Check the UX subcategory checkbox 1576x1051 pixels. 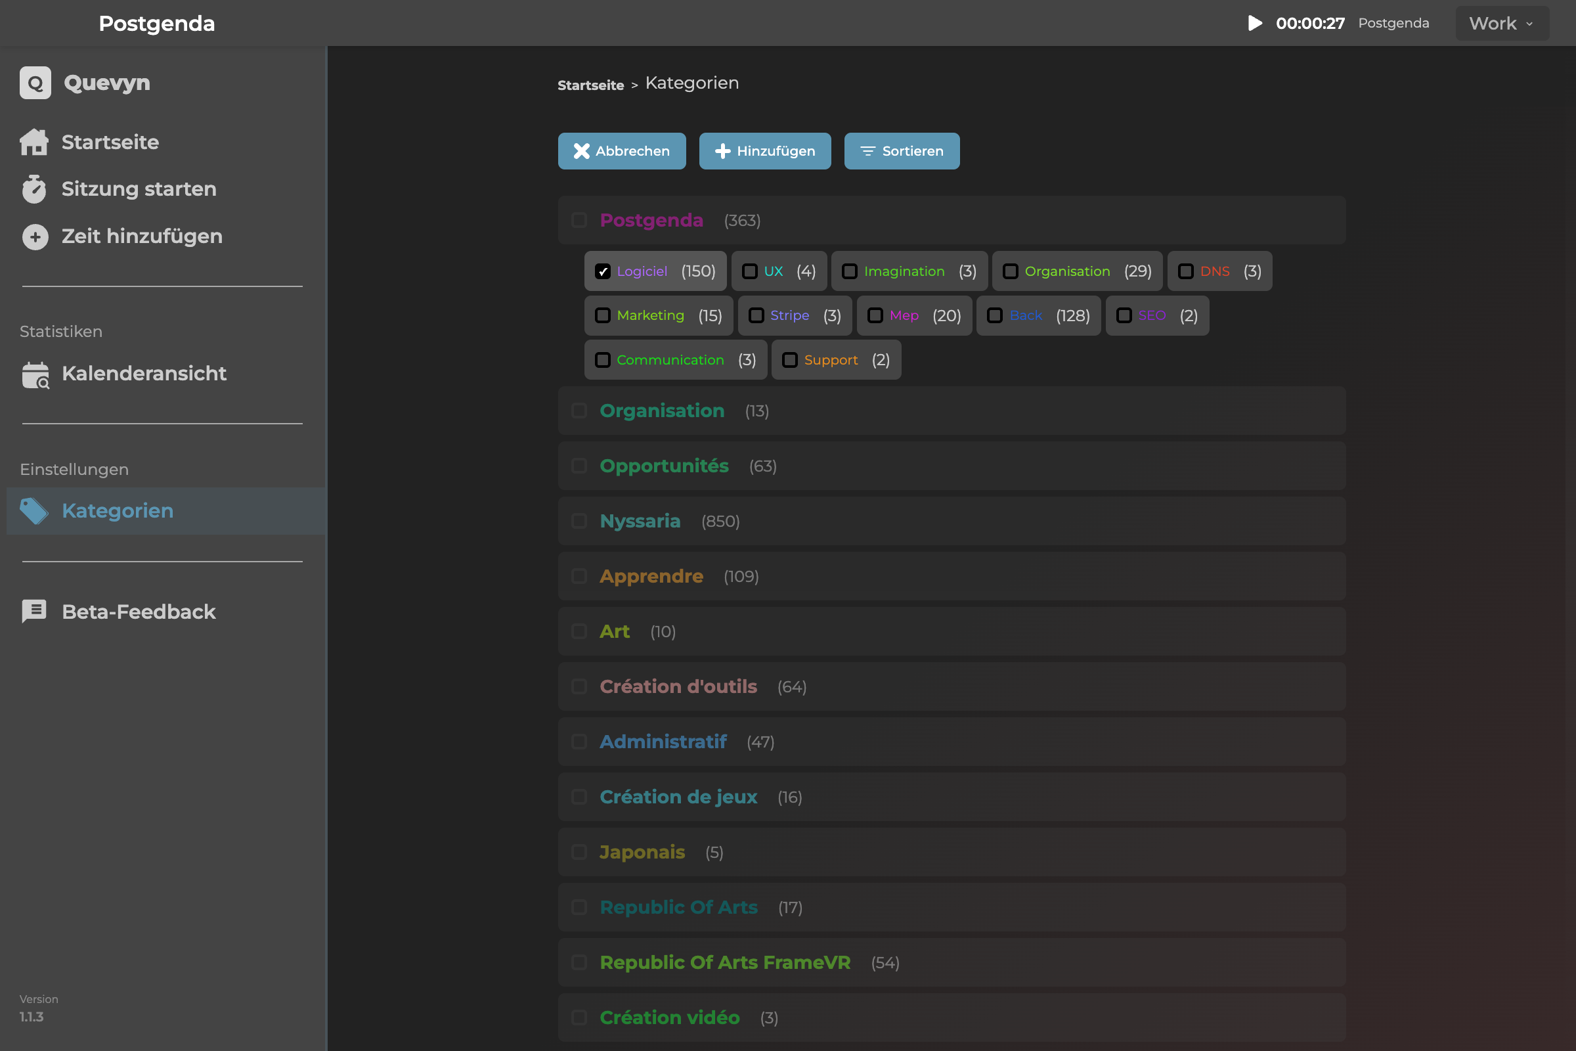coord(750,271)
